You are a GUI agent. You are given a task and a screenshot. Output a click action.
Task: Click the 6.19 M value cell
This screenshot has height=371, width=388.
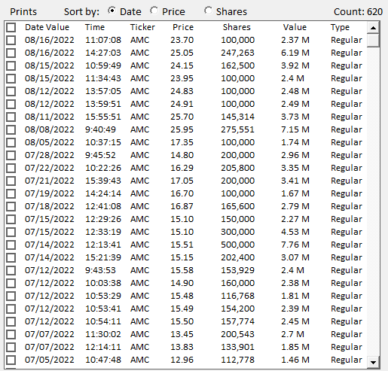(295, 53)
